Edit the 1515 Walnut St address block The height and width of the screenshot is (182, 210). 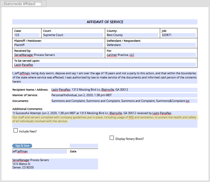click(x=55, y=164)
